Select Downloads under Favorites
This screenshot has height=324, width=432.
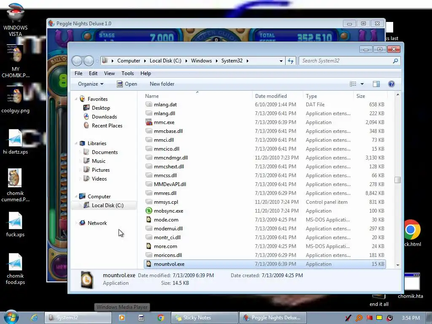pos(104,116)
